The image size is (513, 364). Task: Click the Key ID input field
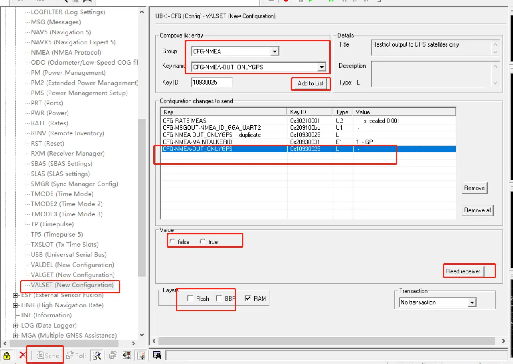tap(212, 83)
